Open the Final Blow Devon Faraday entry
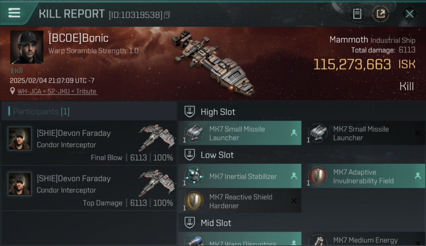 [x=89, y=143]
